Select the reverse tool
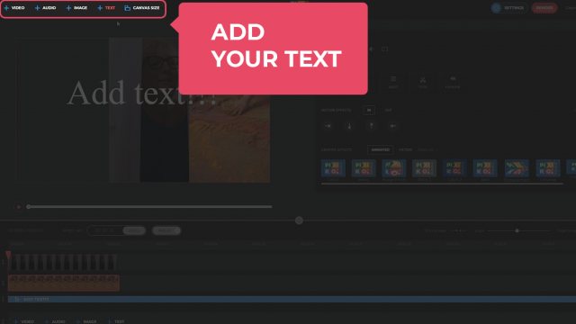Screen dimensions: 576x324 (x=453, y=82)
